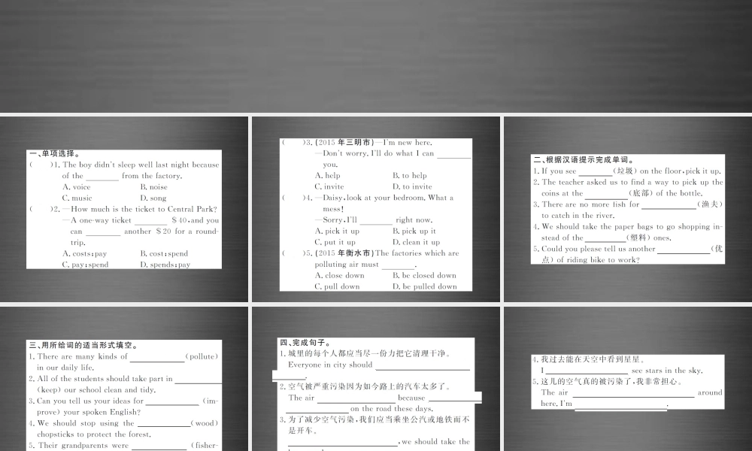Select the bottom-right worksheet thumbnail

pos(628,380)
